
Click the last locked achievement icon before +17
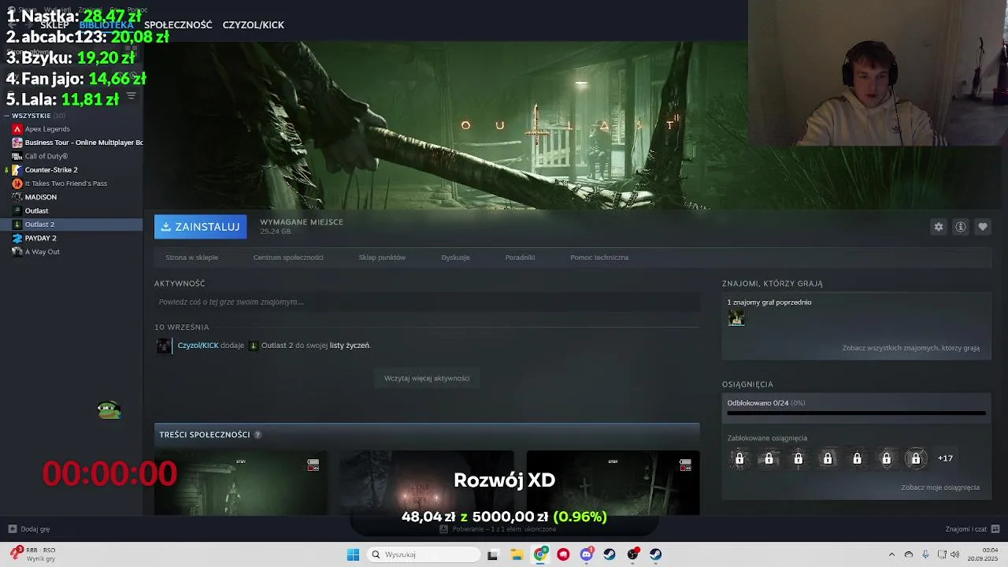(x=915, y=458)
